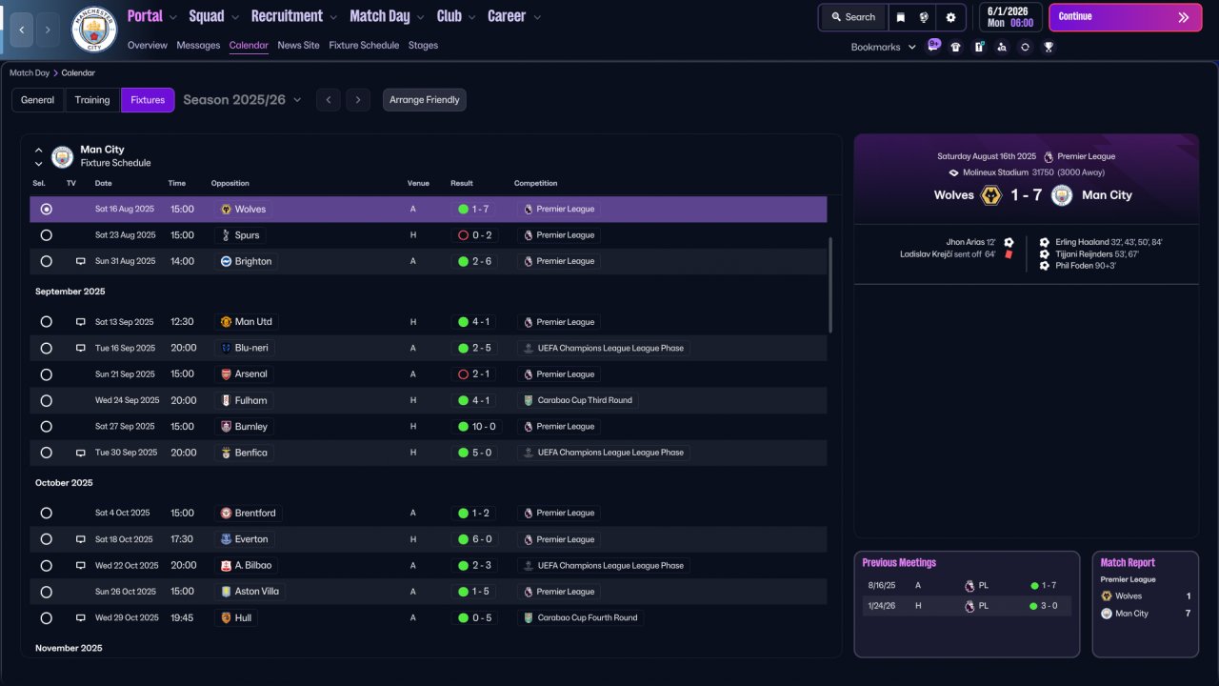Switch to the Training calendar view
The width and height of the screenshot is (1219, 686).
pos(92,100)
